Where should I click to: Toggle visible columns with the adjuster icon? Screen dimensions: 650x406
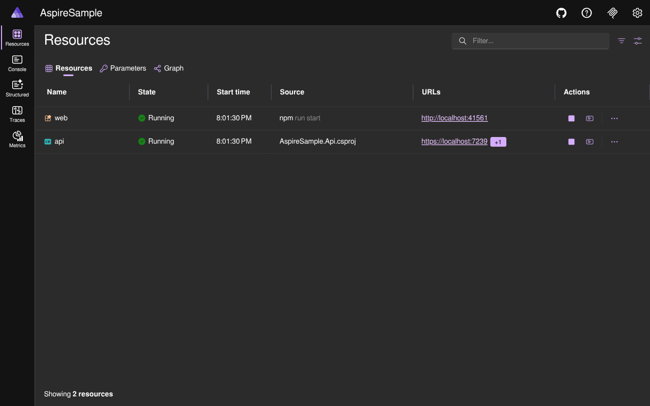[638, 41]
